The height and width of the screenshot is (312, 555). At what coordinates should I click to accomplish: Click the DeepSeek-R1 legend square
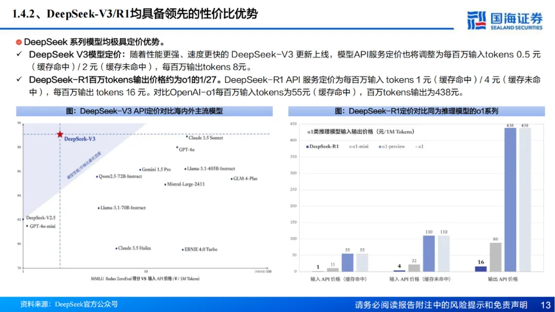307,146
